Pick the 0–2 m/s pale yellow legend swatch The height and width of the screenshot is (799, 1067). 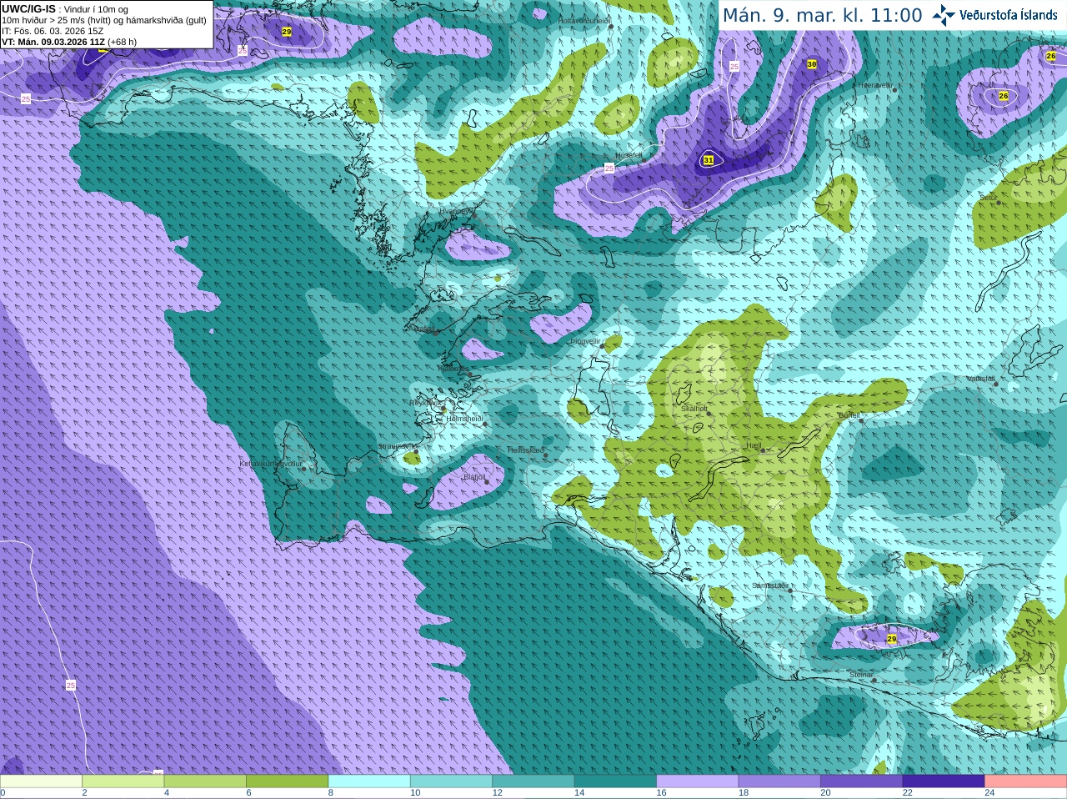click(41, 781)
